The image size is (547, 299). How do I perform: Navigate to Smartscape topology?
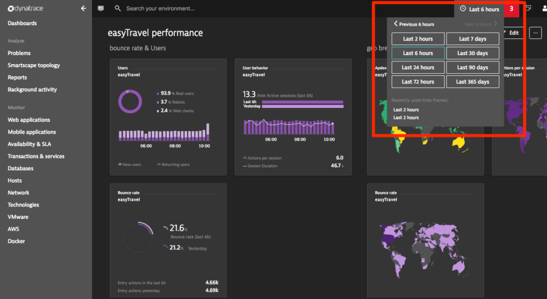(x=34, y=65)
